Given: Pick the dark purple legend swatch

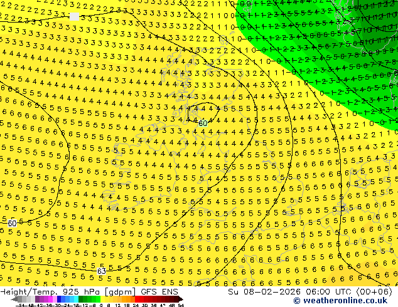Looking at the screenshot, I should (37, 299).
